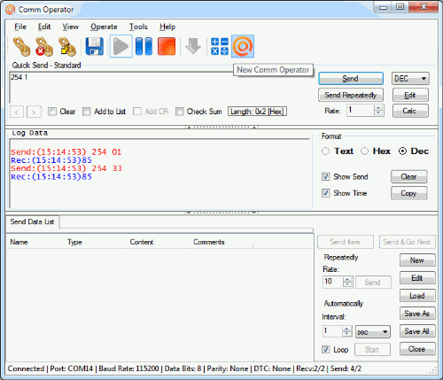This screenshot has width=443, height=380.
Task: Toggle the Loop checkbox
Action: tap(325, 350)
